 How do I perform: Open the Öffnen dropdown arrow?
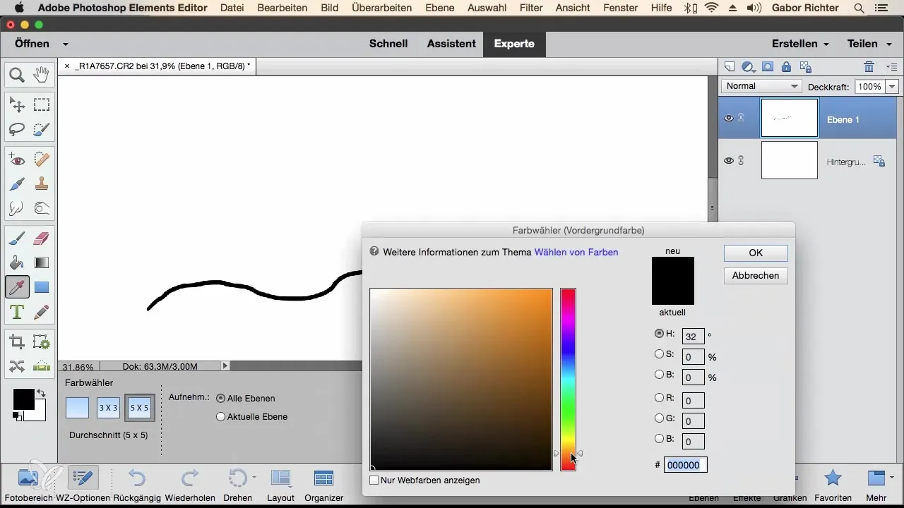[x=66, y=44]
